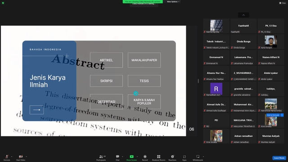Select PK_13 Elsa participant tile
This screenshot has width=288, height=162.
pos(271,26)
